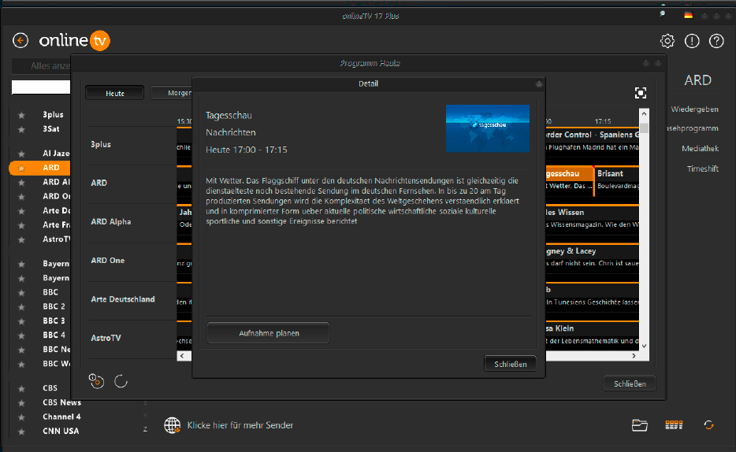Select CNN USA in channel list

pos(61,432)
